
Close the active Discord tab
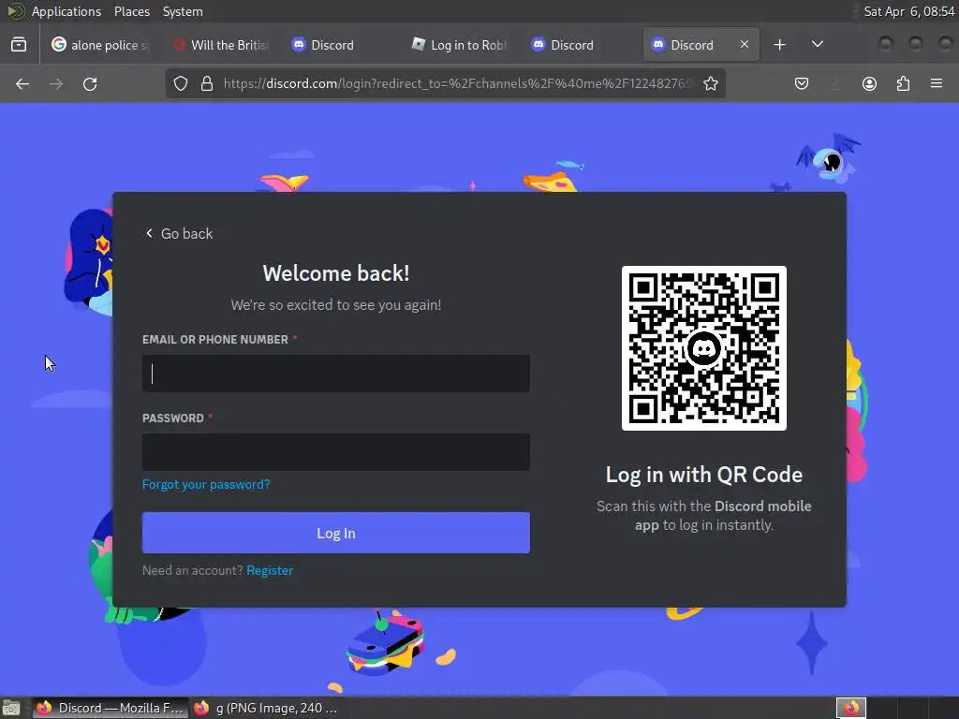[745, 45]
